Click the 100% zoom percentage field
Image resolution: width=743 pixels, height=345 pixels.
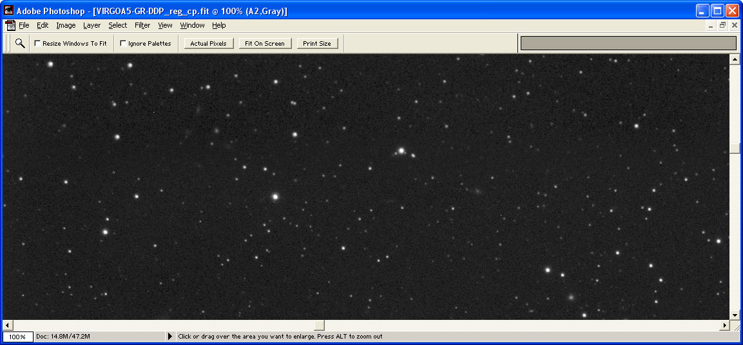17,337
